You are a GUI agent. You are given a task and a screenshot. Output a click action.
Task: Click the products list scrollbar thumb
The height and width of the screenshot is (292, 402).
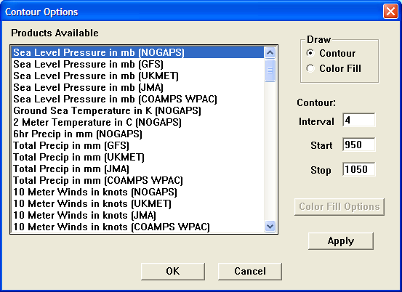270,70
